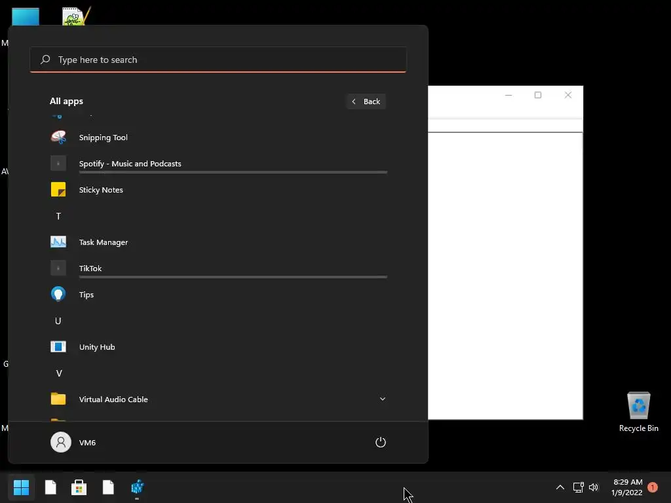Click the Unity Hub label

[x=97, y=347]
